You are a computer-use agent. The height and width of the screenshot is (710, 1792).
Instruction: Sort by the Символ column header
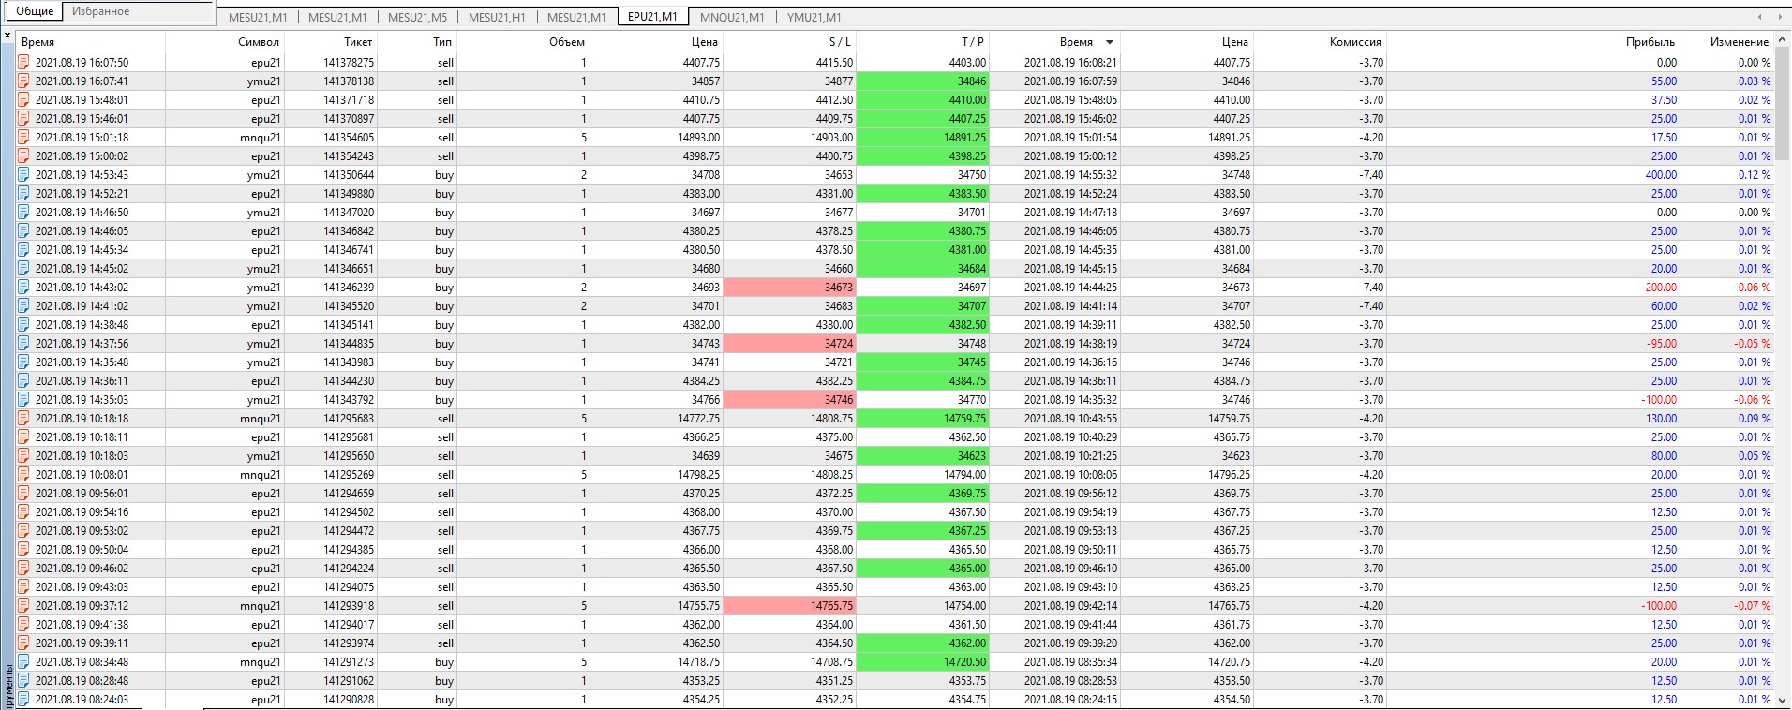[259, 42]
